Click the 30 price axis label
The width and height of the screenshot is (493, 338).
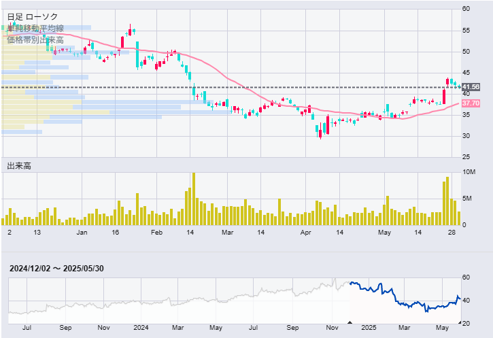(x=466, y=136)
